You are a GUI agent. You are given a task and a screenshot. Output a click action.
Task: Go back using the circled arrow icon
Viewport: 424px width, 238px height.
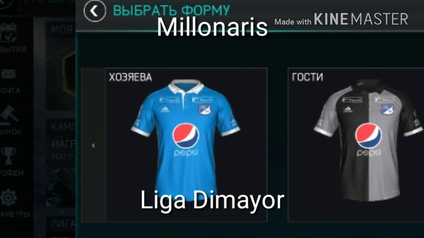(95, 11)
